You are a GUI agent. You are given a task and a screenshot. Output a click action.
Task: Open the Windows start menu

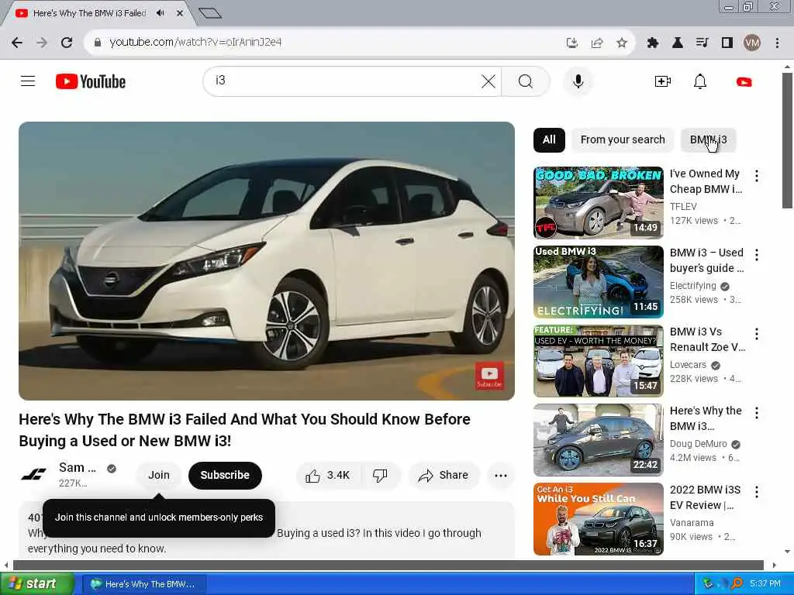tap(37, 583)
